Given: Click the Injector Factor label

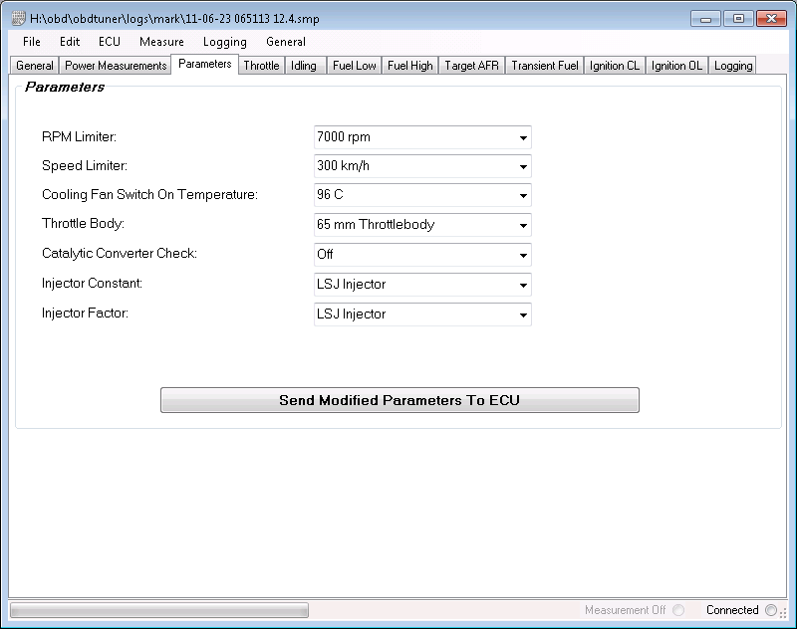Looking at the screenshot, I should [85, 313].
